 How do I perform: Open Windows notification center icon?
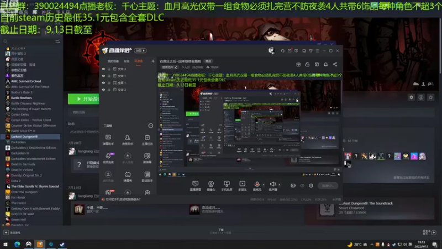point(435,245)
